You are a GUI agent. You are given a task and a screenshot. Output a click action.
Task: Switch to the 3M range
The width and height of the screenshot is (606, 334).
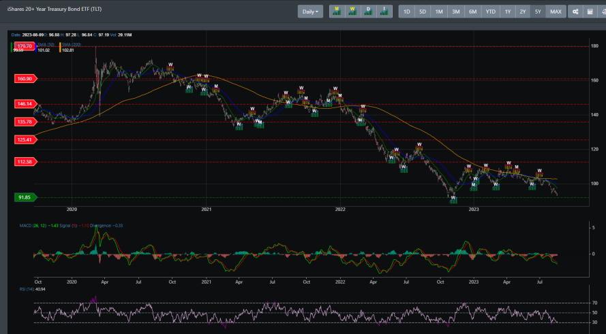tap(456, 12)
